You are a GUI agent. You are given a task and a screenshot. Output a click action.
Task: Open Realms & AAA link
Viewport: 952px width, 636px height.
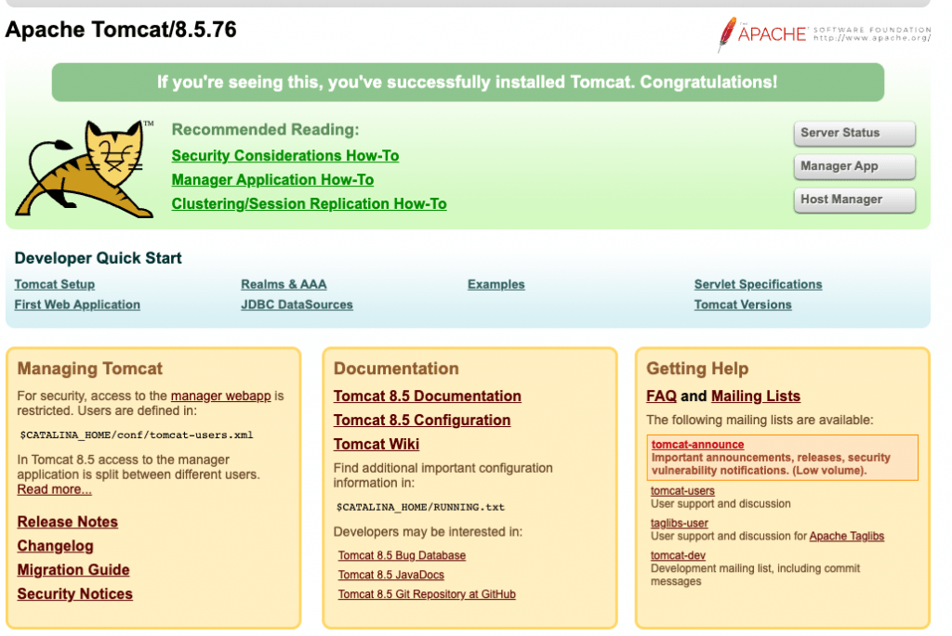[x=284, y=284]
